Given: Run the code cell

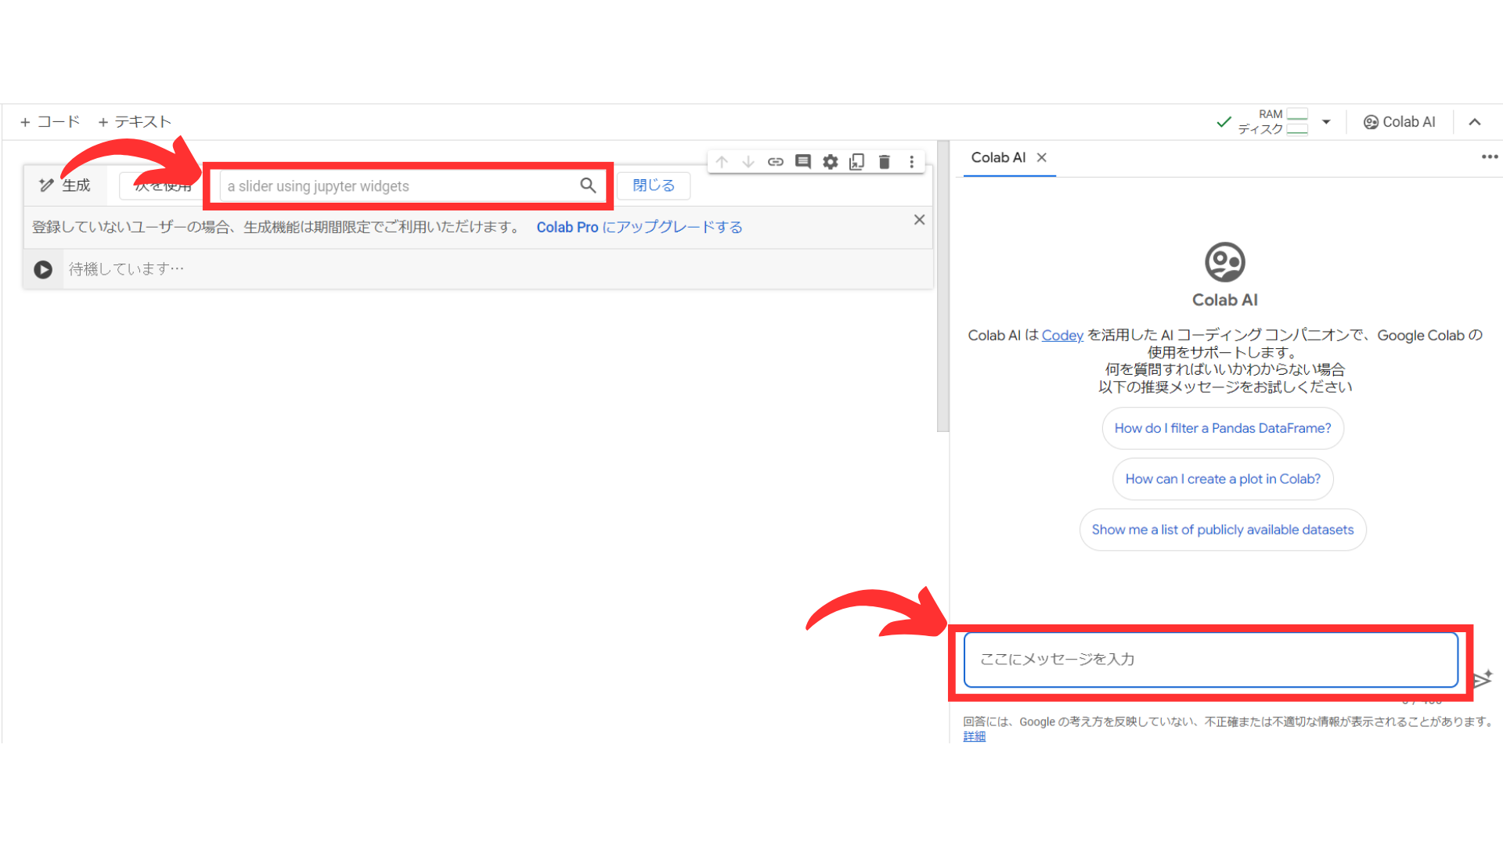Looking at the screenshot, I should [x=43, y=268].
